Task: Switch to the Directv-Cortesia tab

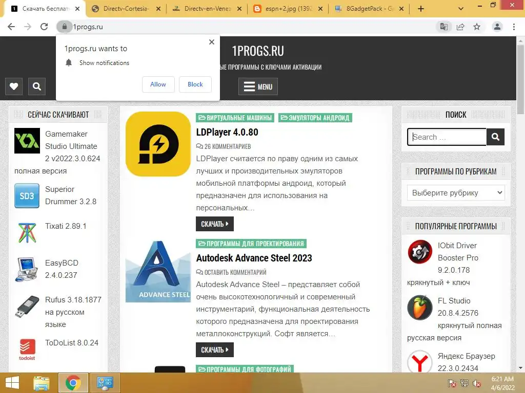Action: tap(125, 9)
